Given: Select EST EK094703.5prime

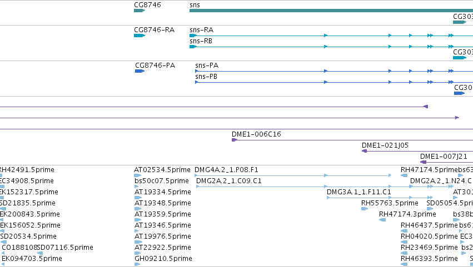Looking at the screenshot, I should [32, 259].
